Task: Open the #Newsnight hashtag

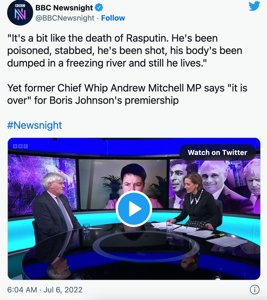Action: click(35, 125)
